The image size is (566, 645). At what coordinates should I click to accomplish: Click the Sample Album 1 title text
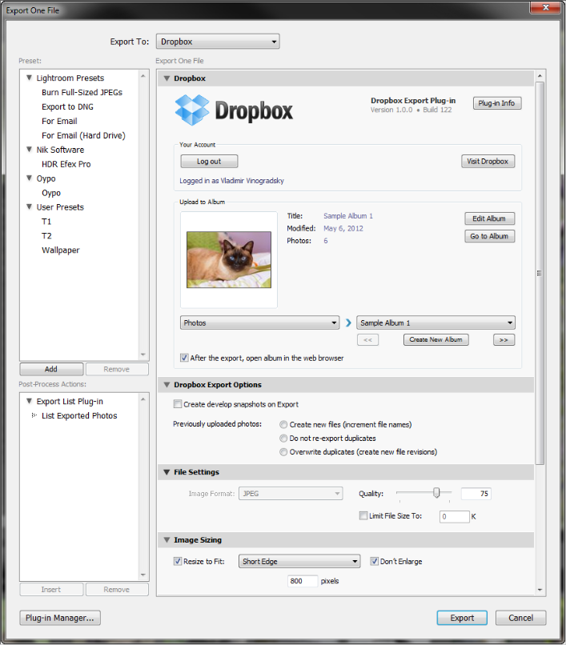coord(348,216)
